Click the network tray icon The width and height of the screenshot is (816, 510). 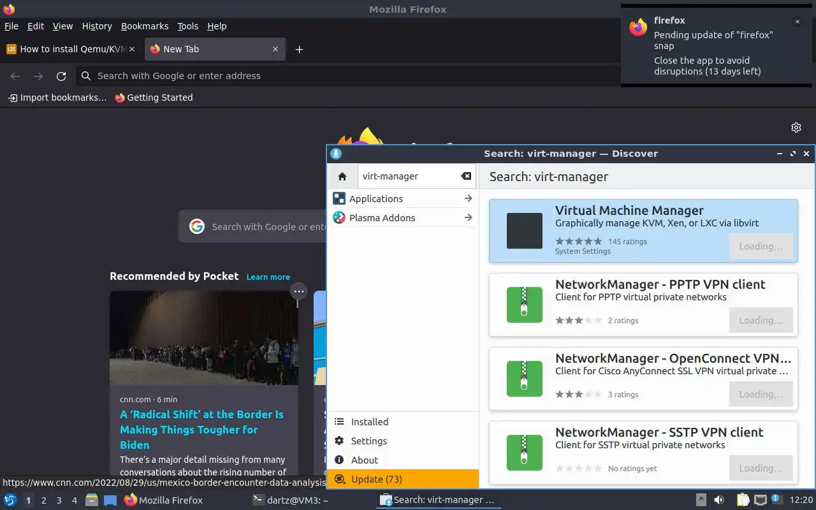point(760,500)
